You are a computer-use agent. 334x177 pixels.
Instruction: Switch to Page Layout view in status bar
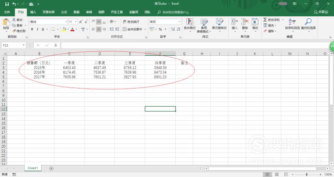click(277, 175)
